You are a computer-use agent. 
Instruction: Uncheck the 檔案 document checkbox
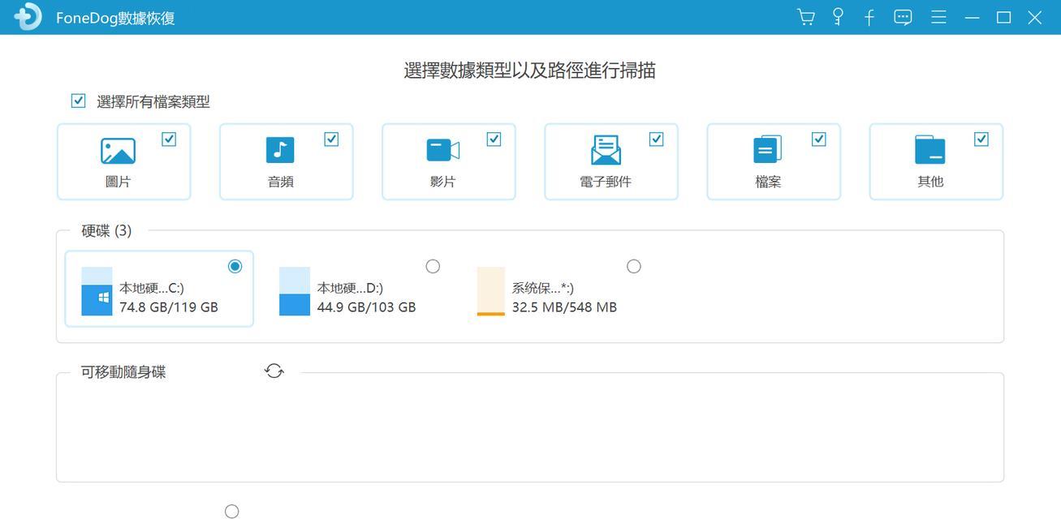pyautogui.click(x=819, y=139)
